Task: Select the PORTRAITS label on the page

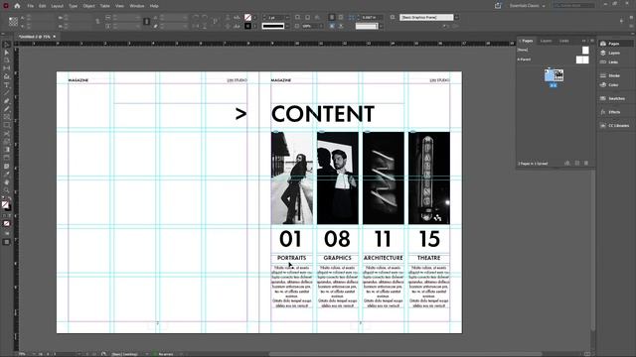Action: pos(291,258)
